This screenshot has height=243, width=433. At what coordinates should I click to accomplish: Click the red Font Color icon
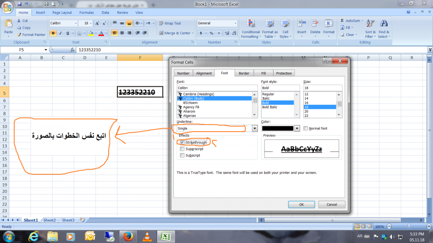[x=101, y=33]
